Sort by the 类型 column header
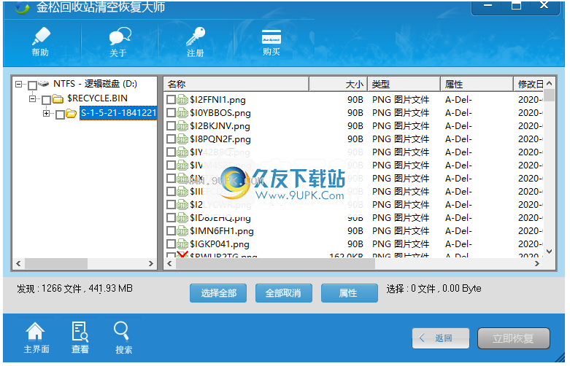This screenshot has width=570, height=366. pos(404,85)
